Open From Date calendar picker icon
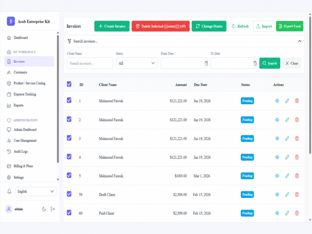Viewport: 312px width, 234px height. pyautogui.click(x=206, y=63)
